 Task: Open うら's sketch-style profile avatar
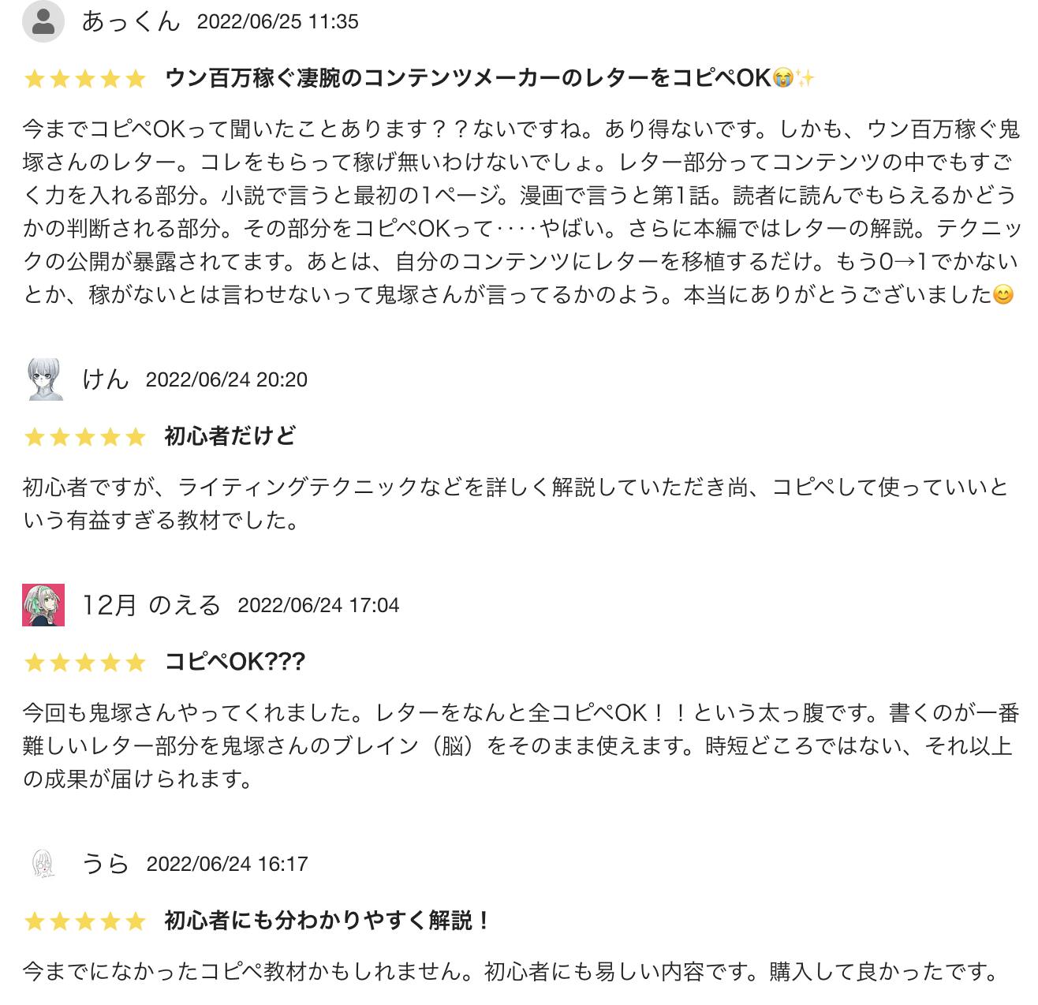[43, 864]
